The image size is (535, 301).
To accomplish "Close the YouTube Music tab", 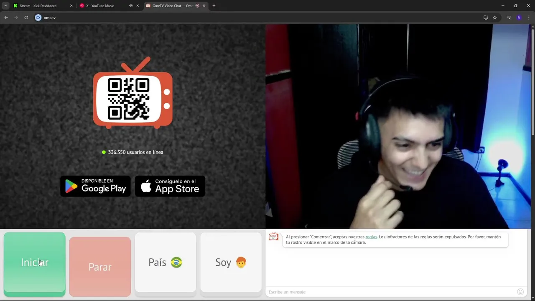I will click(138, 6).
